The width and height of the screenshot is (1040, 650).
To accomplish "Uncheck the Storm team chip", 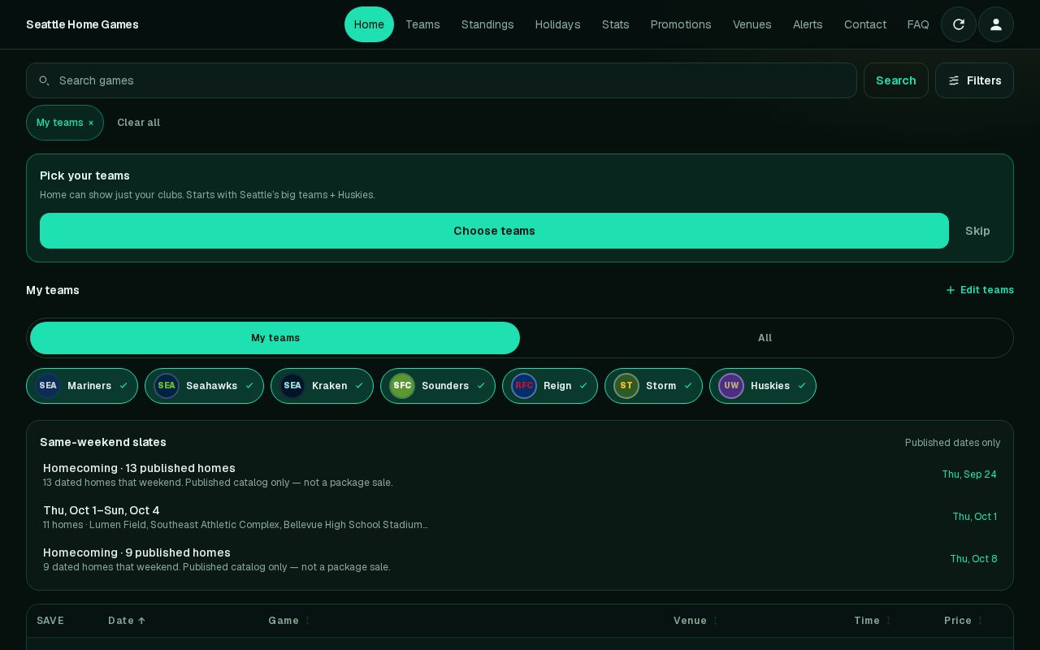I will coord(653,386).
